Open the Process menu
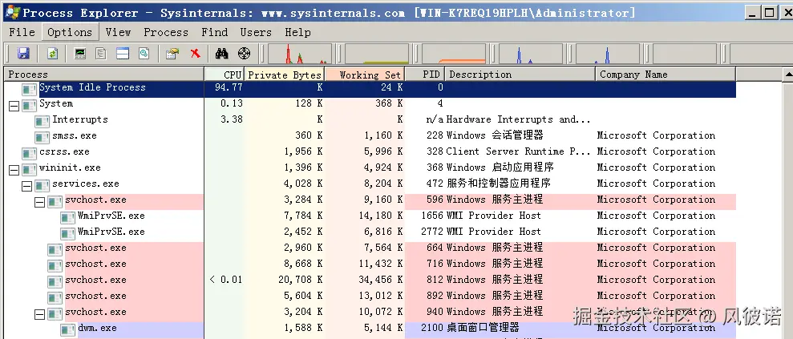Image resolution: width=793 pixels, height=339 pixels. pos(166,32)
